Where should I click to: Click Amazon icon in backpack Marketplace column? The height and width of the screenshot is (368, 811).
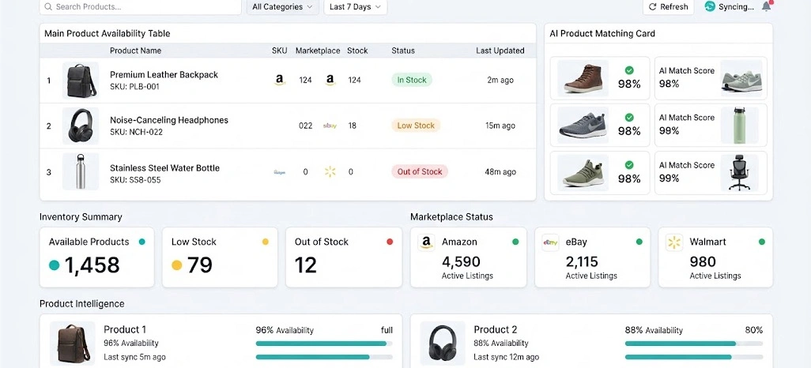(x=330, y=80)
